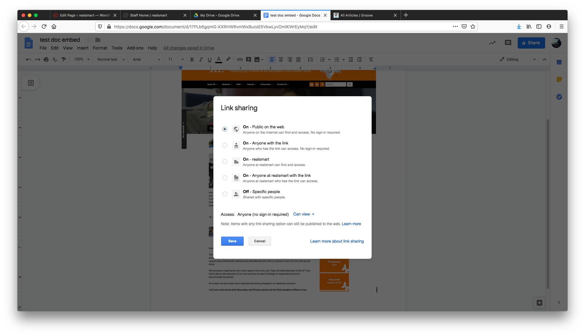The image size is (585, 336).
Task: Select Off - Specific people option
Action: (225, 194)
